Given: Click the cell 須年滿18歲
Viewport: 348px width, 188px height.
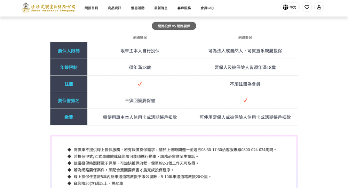Looking at the screenshot, I should (x=140, y=67).
